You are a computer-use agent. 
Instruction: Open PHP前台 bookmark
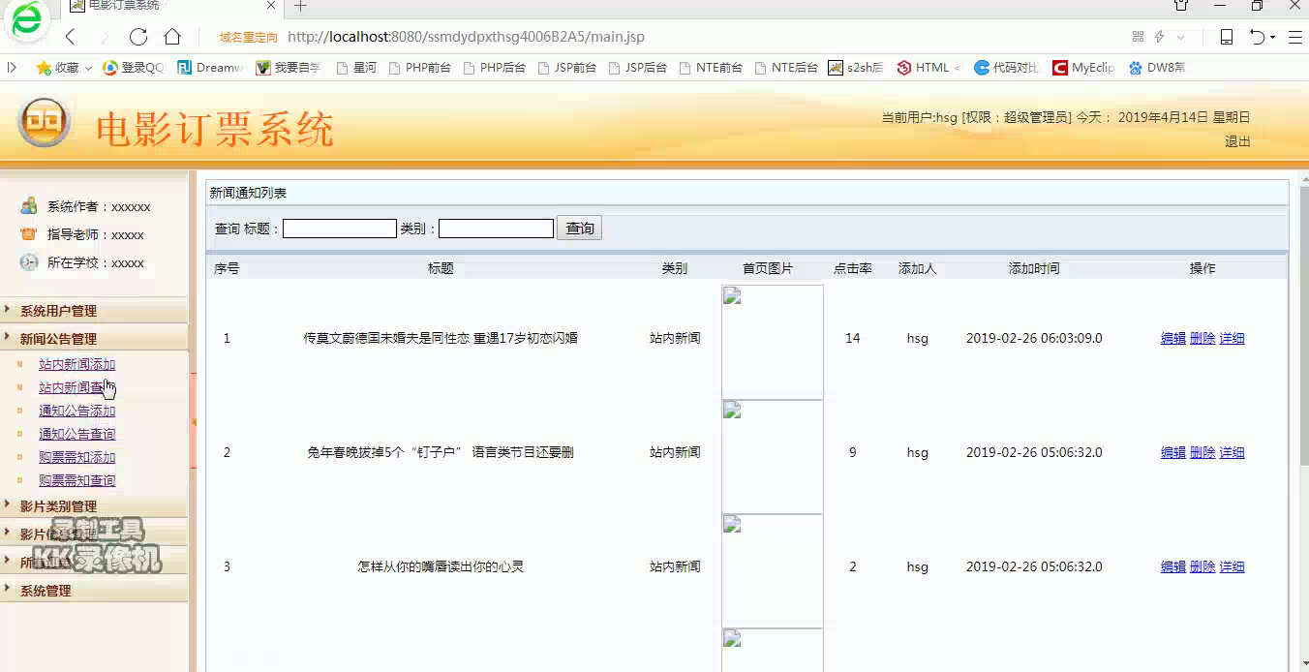pyautogui.click(x=418, y=68)
